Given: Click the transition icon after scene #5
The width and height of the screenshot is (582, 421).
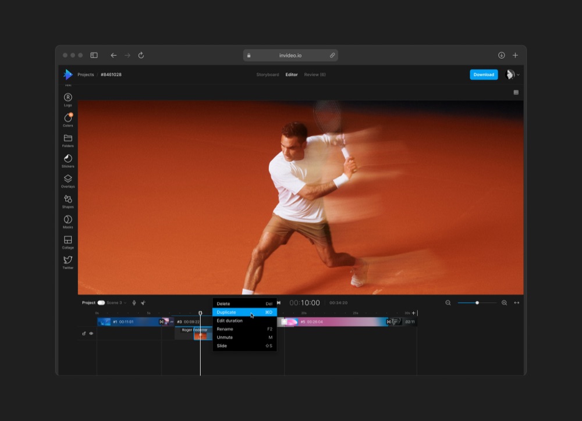Looking at the screenshot, I should coord(389,322).
